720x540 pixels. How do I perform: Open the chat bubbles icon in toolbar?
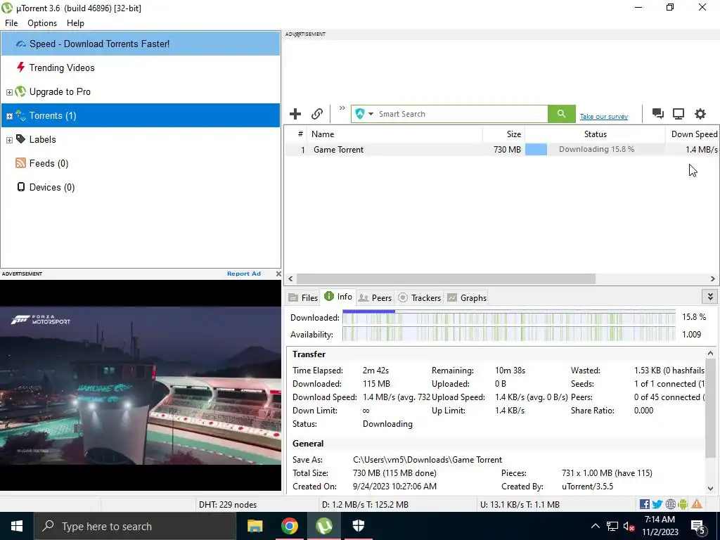pyautogui.click(x=657, y=113)
